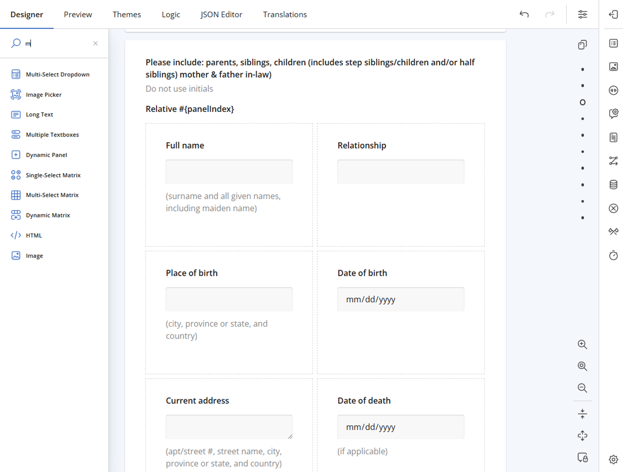Go to the Translations tab

click(x=285, y=14)
